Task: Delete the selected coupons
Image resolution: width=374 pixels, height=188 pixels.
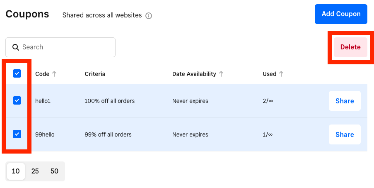Action: point(350,47)
